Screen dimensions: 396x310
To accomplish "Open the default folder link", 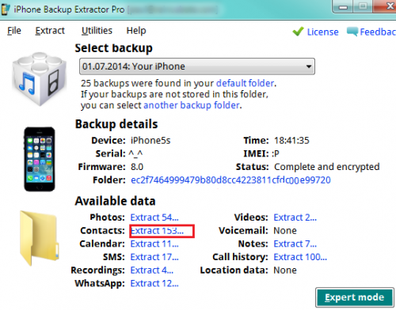I will 245,83.
